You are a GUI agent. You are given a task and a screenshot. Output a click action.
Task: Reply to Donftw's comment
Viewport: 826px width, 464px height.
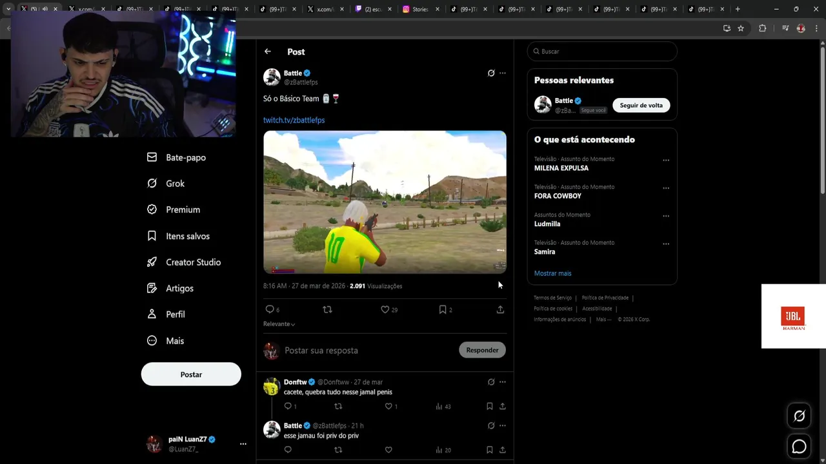[x=290, y=406]
